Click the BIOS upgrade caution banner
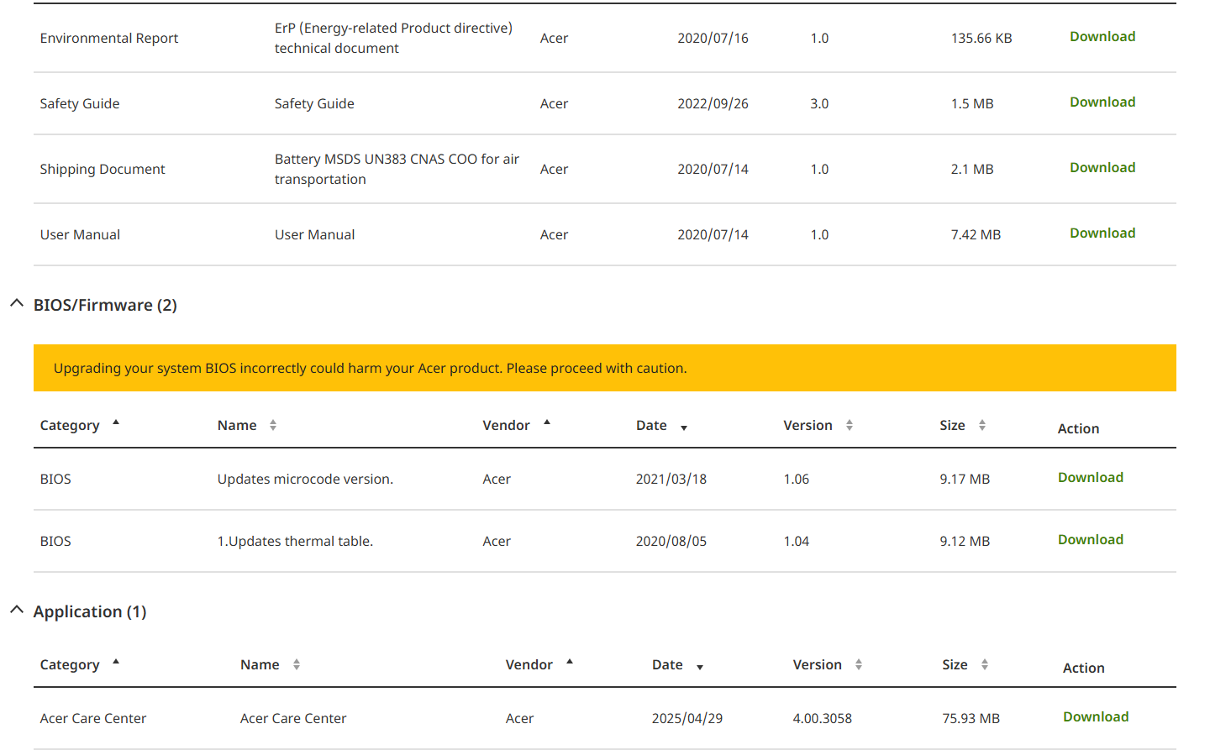This screenshot has height=750, width=1210. click(605, 368)
